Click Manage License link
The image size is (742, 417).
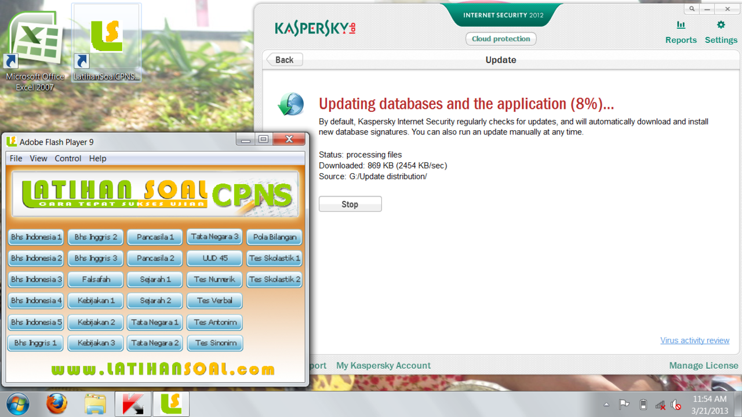[703, 365]
